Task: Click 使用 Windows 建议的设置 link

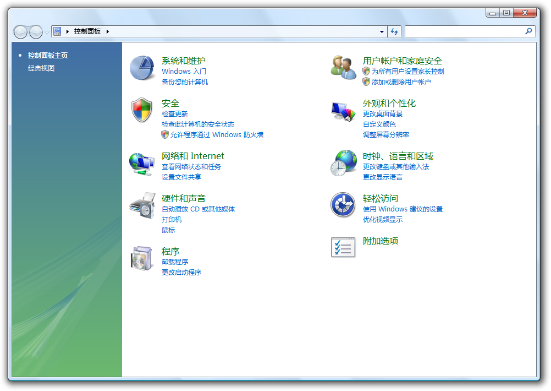Action: coord(403,209)
